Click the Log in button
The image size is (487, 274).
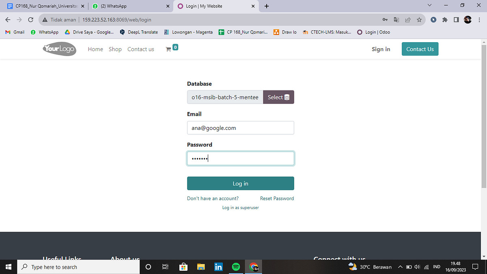tap(240, 183)
